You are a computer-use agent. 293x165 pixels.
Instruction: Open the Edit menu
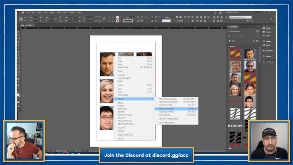(x=33, y=12)
